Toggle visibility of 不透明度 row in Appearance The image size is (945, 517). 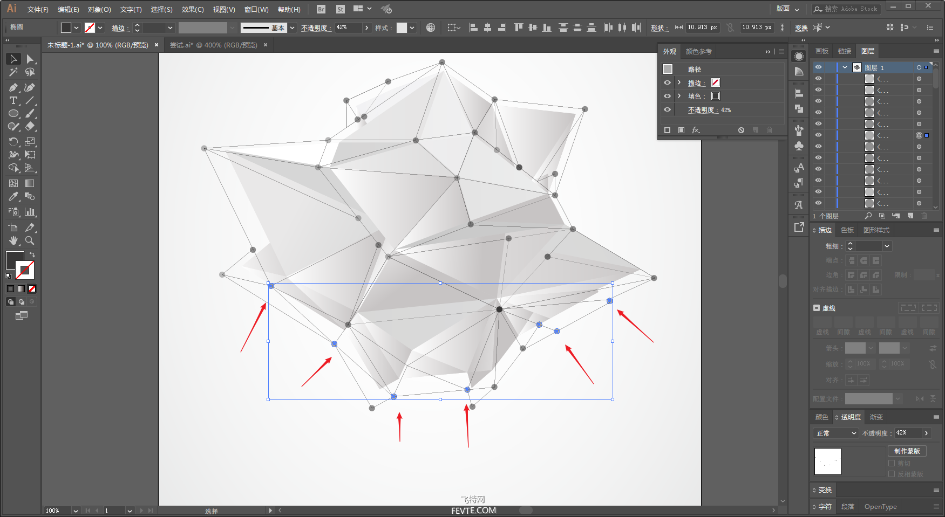coord(668,109)
